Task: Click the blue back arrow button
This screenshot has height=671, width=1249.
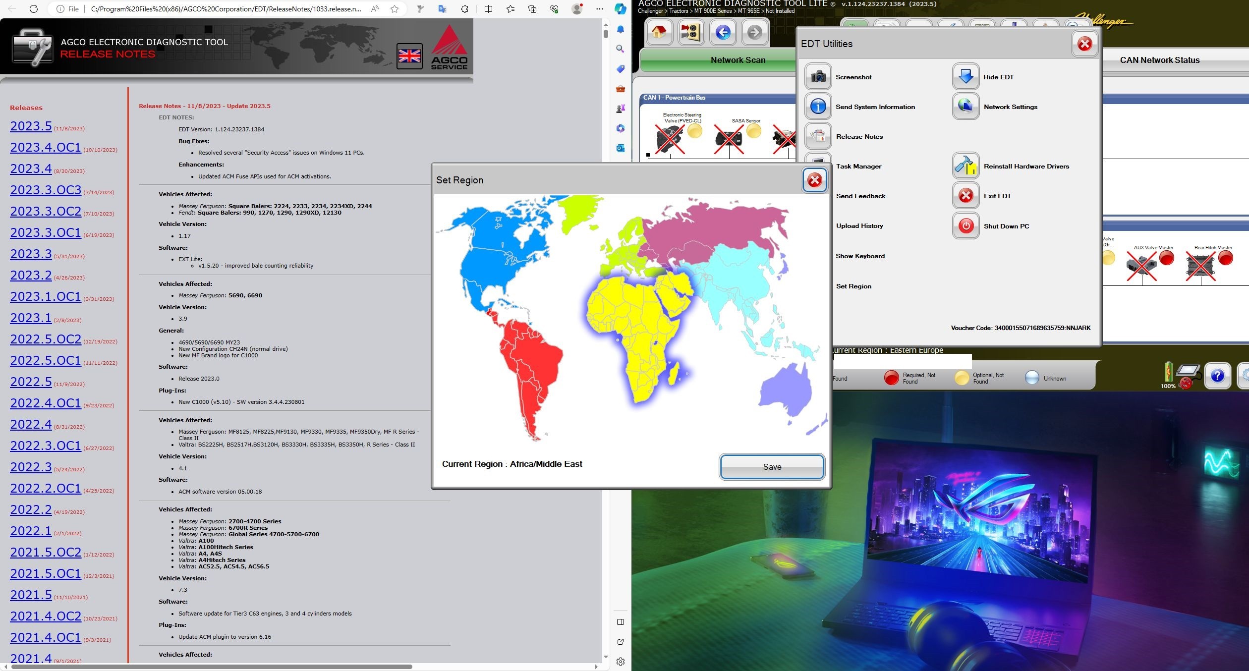Action: coord(723,33)
